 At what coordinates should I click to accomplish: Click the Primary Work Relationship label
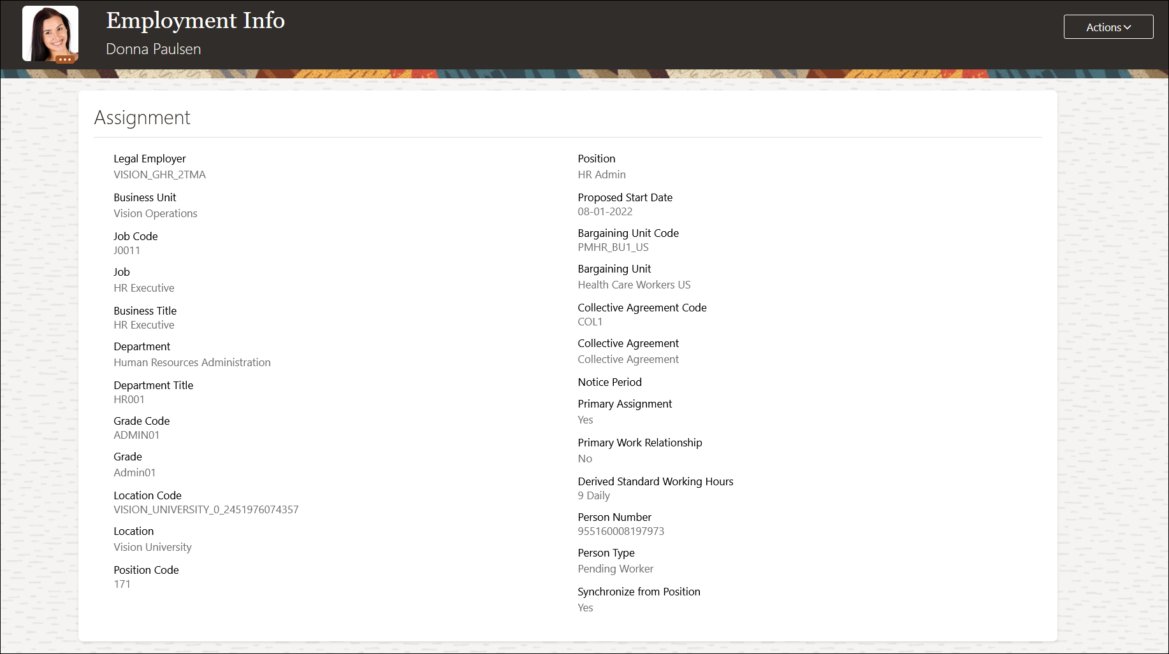(x=640, y=443)
